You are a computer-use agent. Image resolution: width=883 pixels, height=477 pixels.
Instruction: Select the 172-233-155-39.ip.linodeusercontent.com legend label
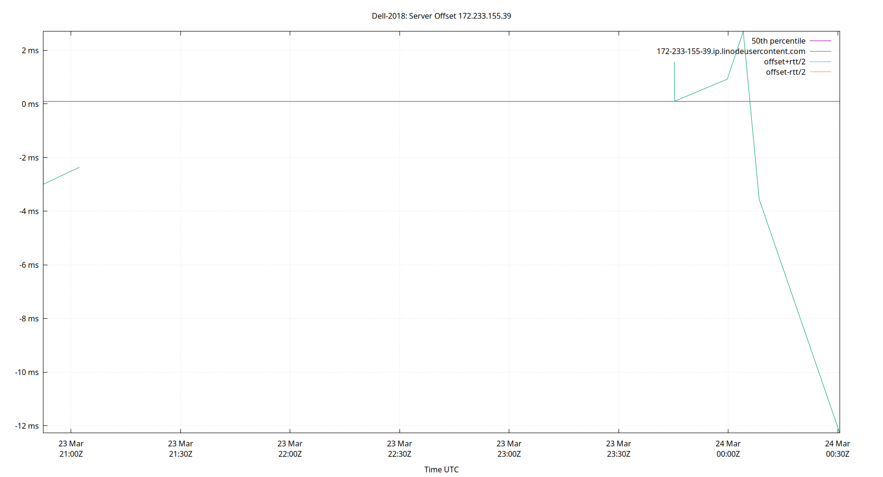coord(731,51)
